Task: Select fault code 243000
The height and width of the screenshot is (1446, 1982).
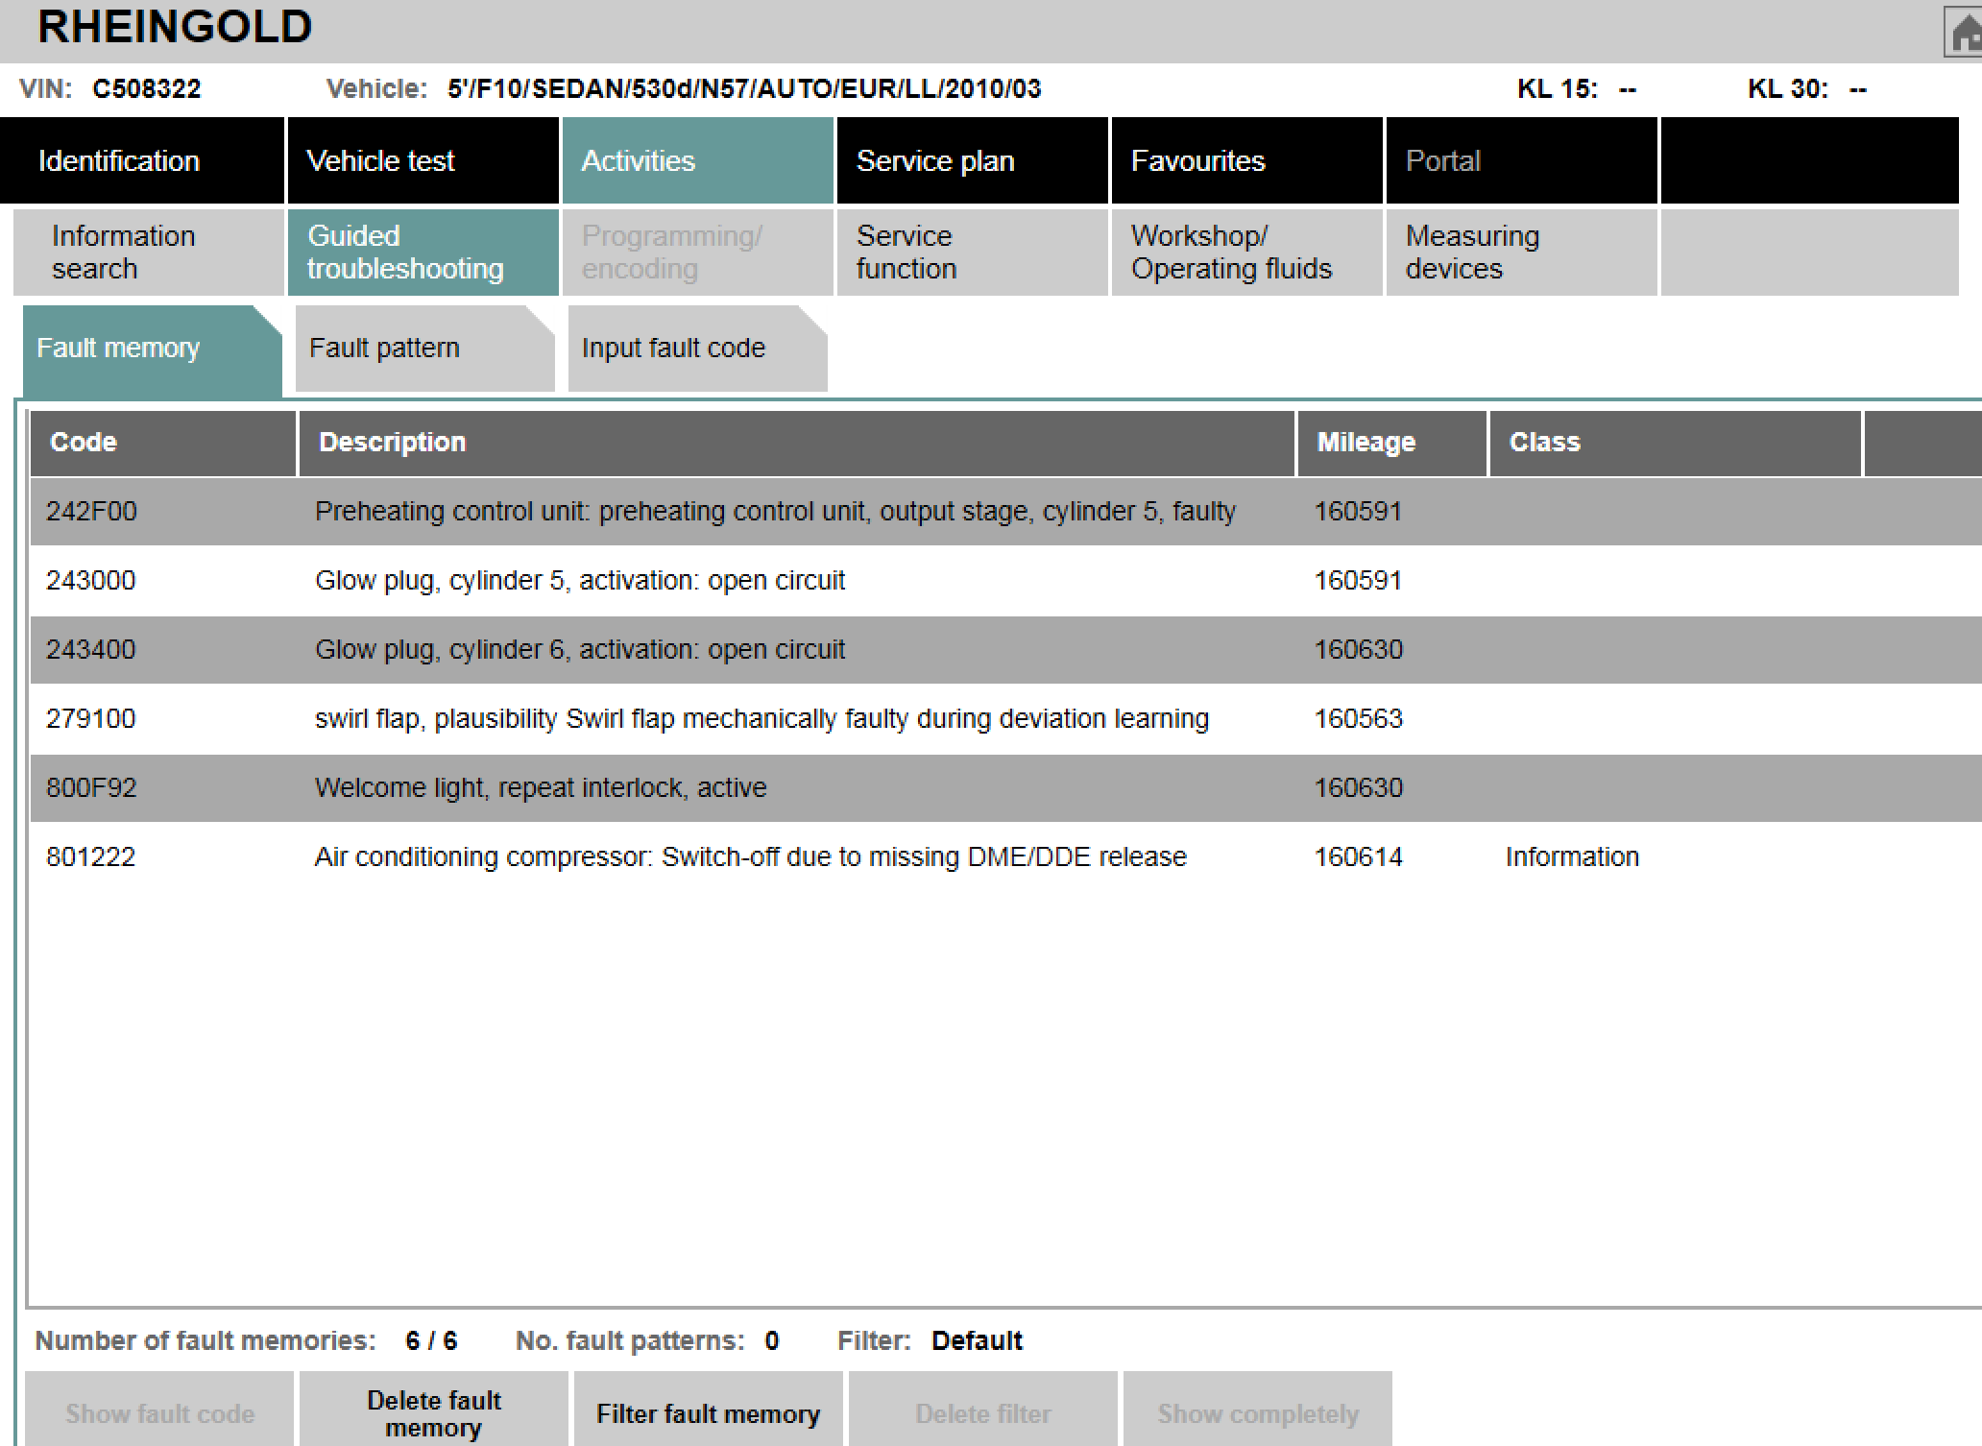Action: coord(91,581)
